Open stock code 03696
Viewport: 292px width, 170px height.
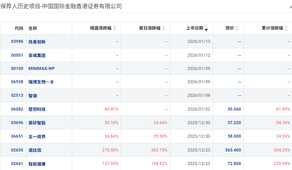click(x=17, y=122)
